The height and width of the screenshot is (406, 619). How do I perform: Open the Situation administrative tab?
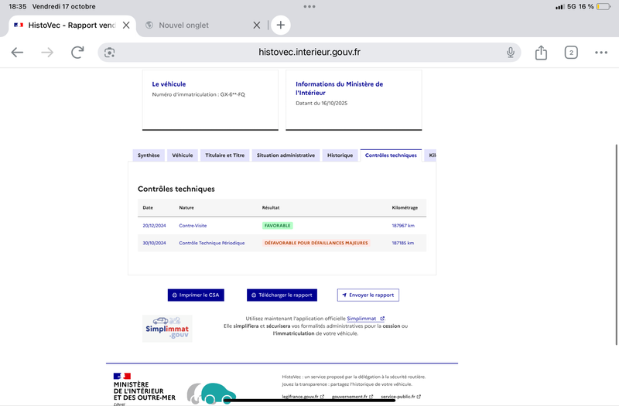pyautogui.click(x=286, y=155)
